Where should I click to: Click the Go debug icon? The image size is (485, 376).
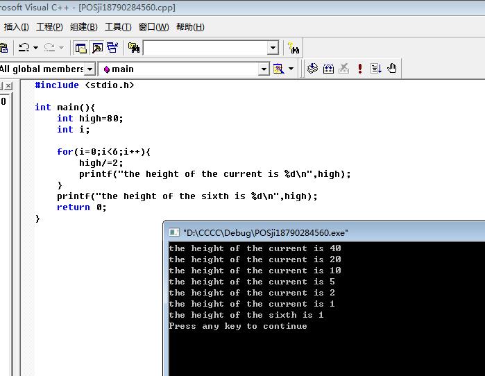click(x=376, y=69)
